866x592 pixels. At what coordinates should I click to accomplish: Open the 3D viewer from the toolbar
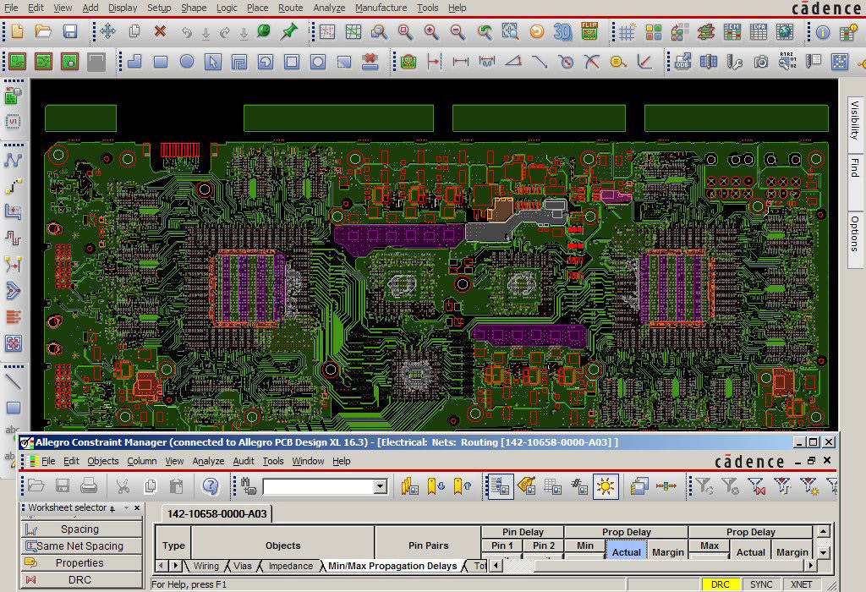tap(562, 32)
